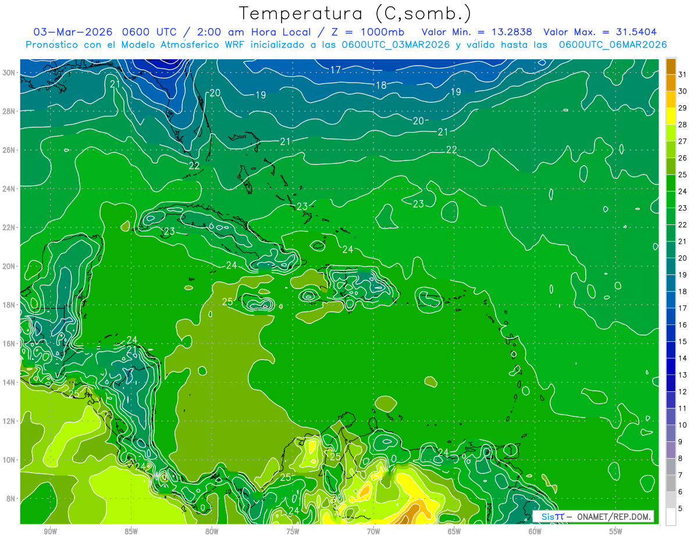Pick the gray legend band between 6 and 7

671,484
